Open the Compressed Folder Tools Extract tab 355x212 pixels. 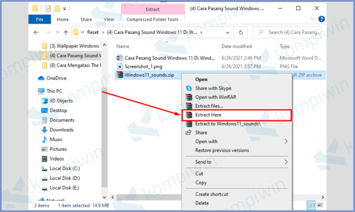tap(153, 9)
